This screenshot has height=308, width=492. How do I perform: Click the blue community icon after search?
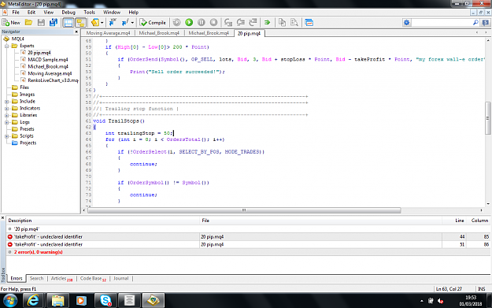[x=485, y=23]
